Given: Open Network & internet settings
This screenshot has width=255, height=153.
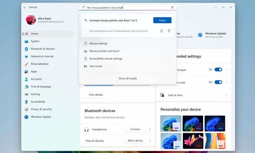Looking at the screenshot, I should 48,56.
